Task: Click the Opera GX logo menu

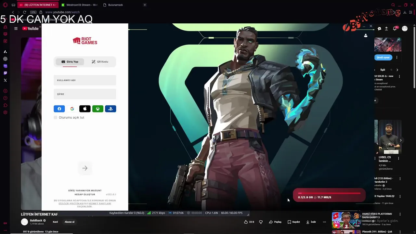Action: (x=5, y=5)
